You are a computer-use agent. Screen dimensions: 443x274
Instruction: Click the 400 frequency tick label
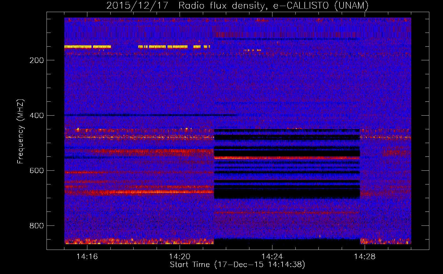[x=36, y=115]
